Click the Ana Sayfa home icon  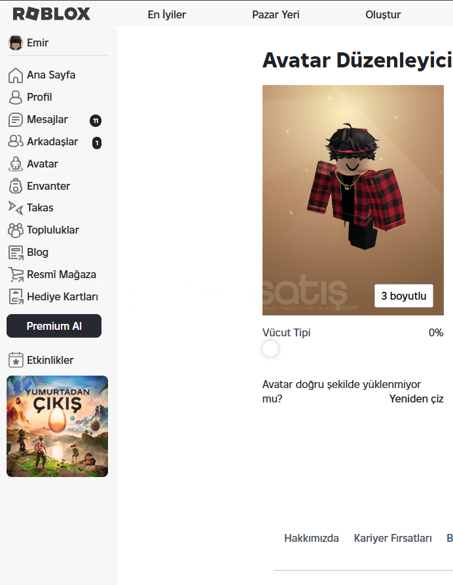click(x=15, y=75)
